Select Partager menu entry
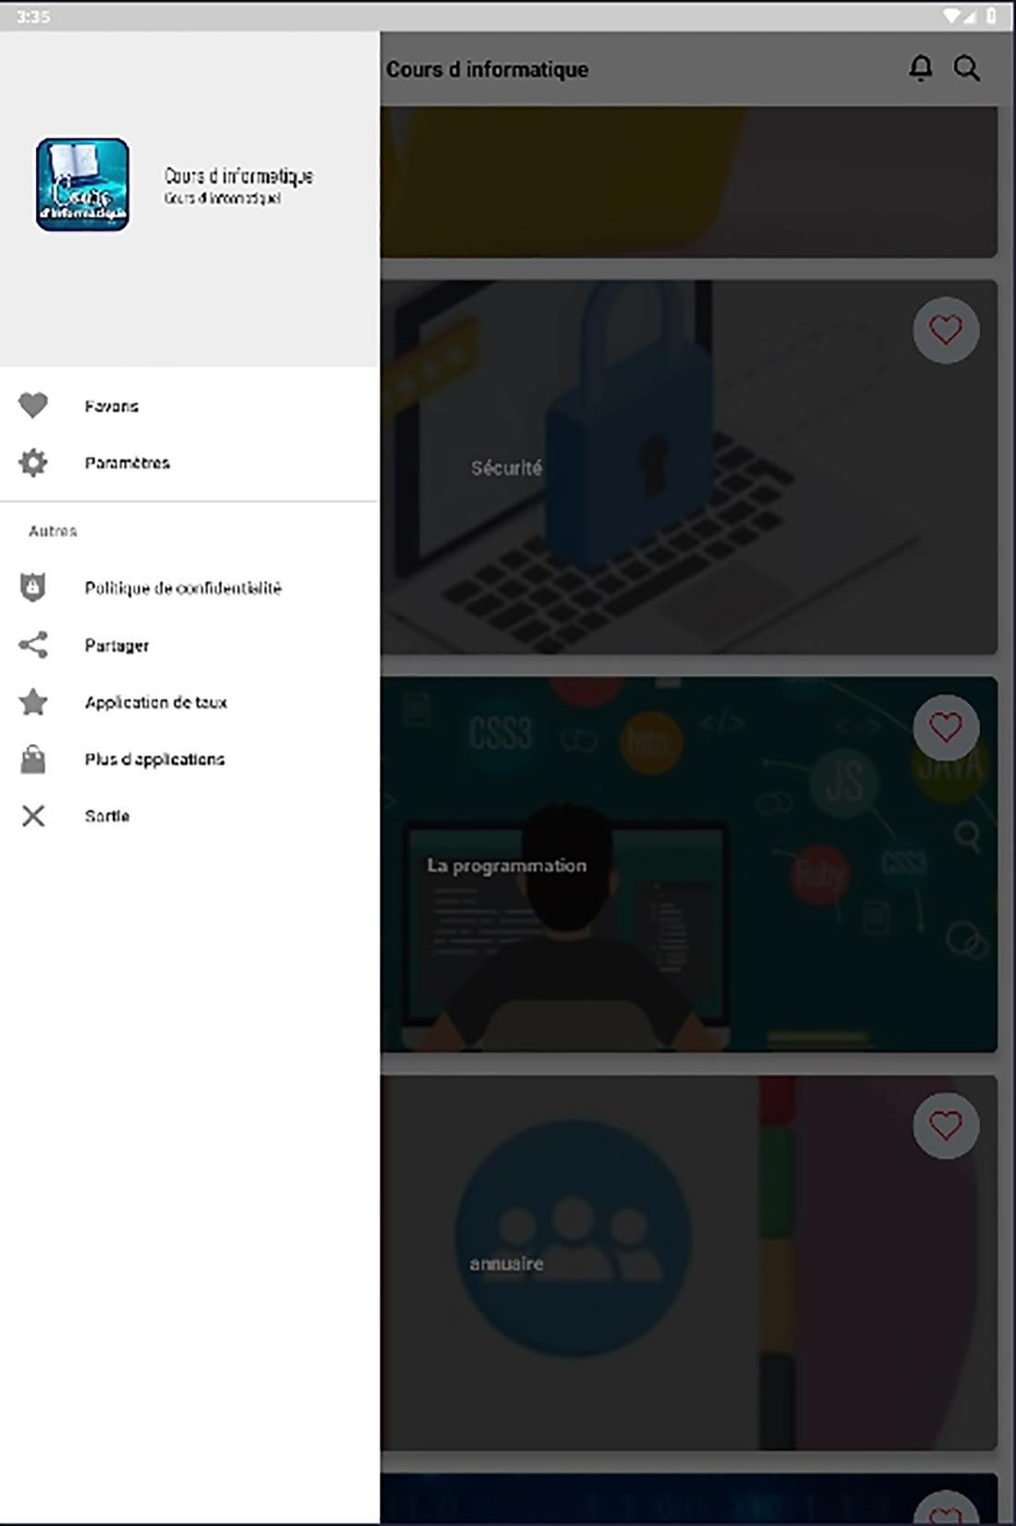Image resolution: width=1016 pixels, height=1526 pixels. tap(189, 645)
